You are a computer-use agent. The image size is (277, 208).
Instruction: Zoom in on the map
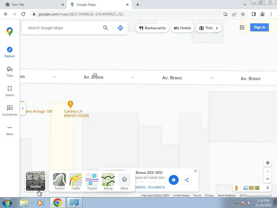tap(268, 171)
